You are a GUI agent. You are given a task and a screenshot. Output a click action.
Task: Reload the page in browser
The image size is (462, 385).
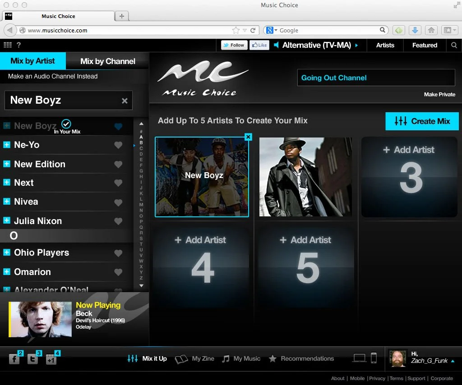[253, 30]
